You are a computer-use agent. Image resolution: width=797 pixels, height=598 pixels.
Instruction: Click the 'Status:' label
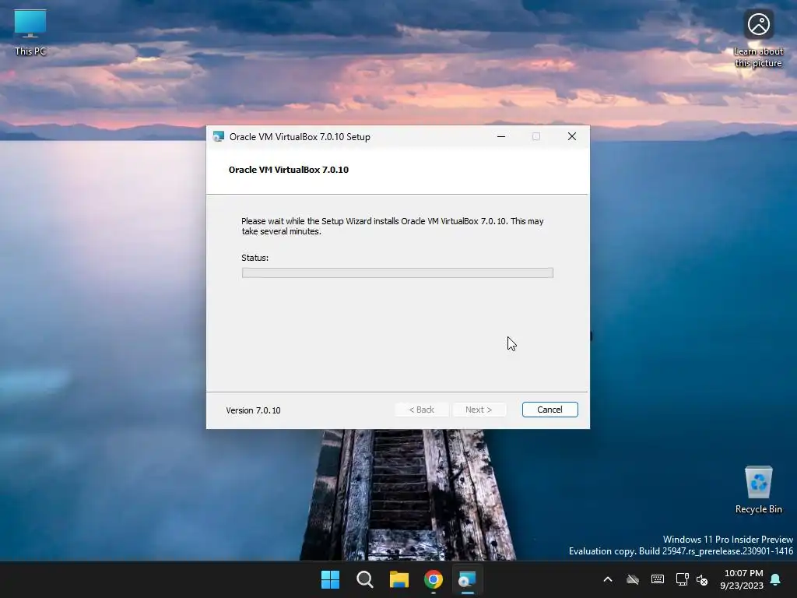click(255, 258)
